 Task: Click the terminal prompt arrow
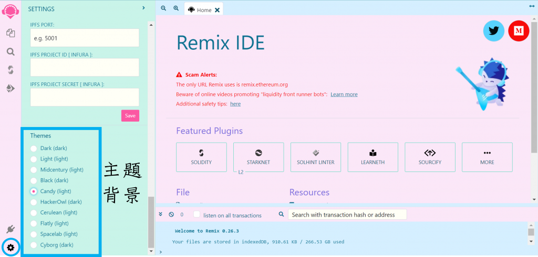tap(160, 252)
